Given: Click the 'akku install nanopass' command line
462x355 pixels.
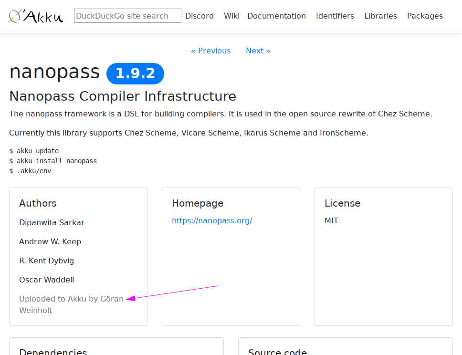Looking at the screenshot, I should [53, 161].
